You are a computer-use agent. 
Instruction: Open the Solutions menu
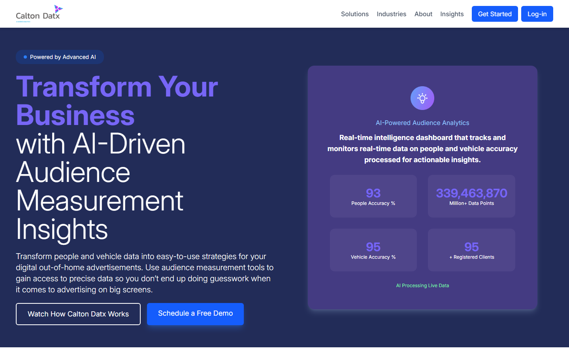354,14
